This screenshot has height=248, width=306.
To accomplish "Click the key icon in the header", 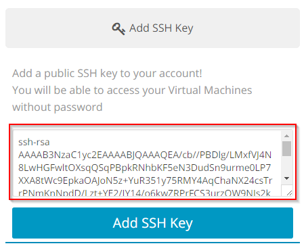I will coord(118,29).
